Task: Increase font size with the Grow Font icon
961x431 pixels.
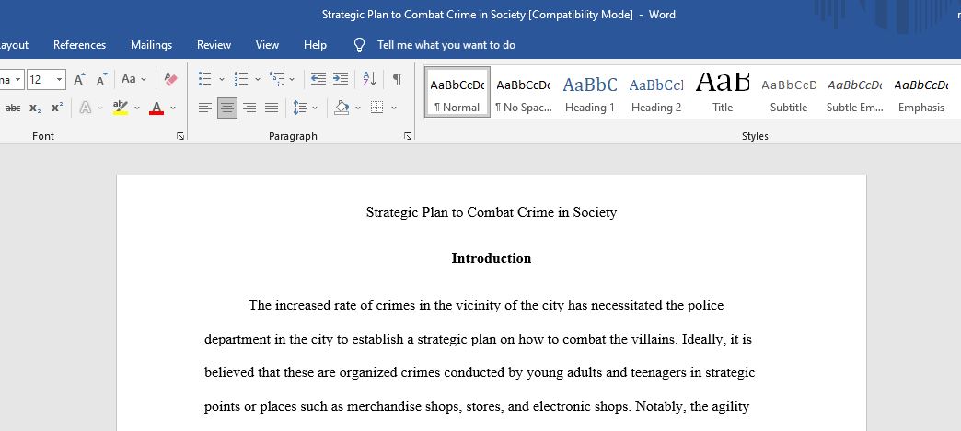Action: (x=80, y=79)
